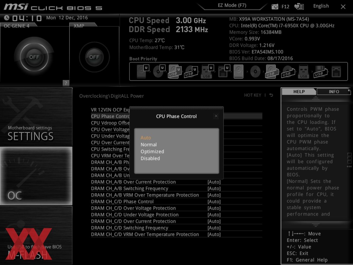Select DRAM CH_C/D Switching Frequency row label
The image size is (353, 265).
(x=130, y=228)
